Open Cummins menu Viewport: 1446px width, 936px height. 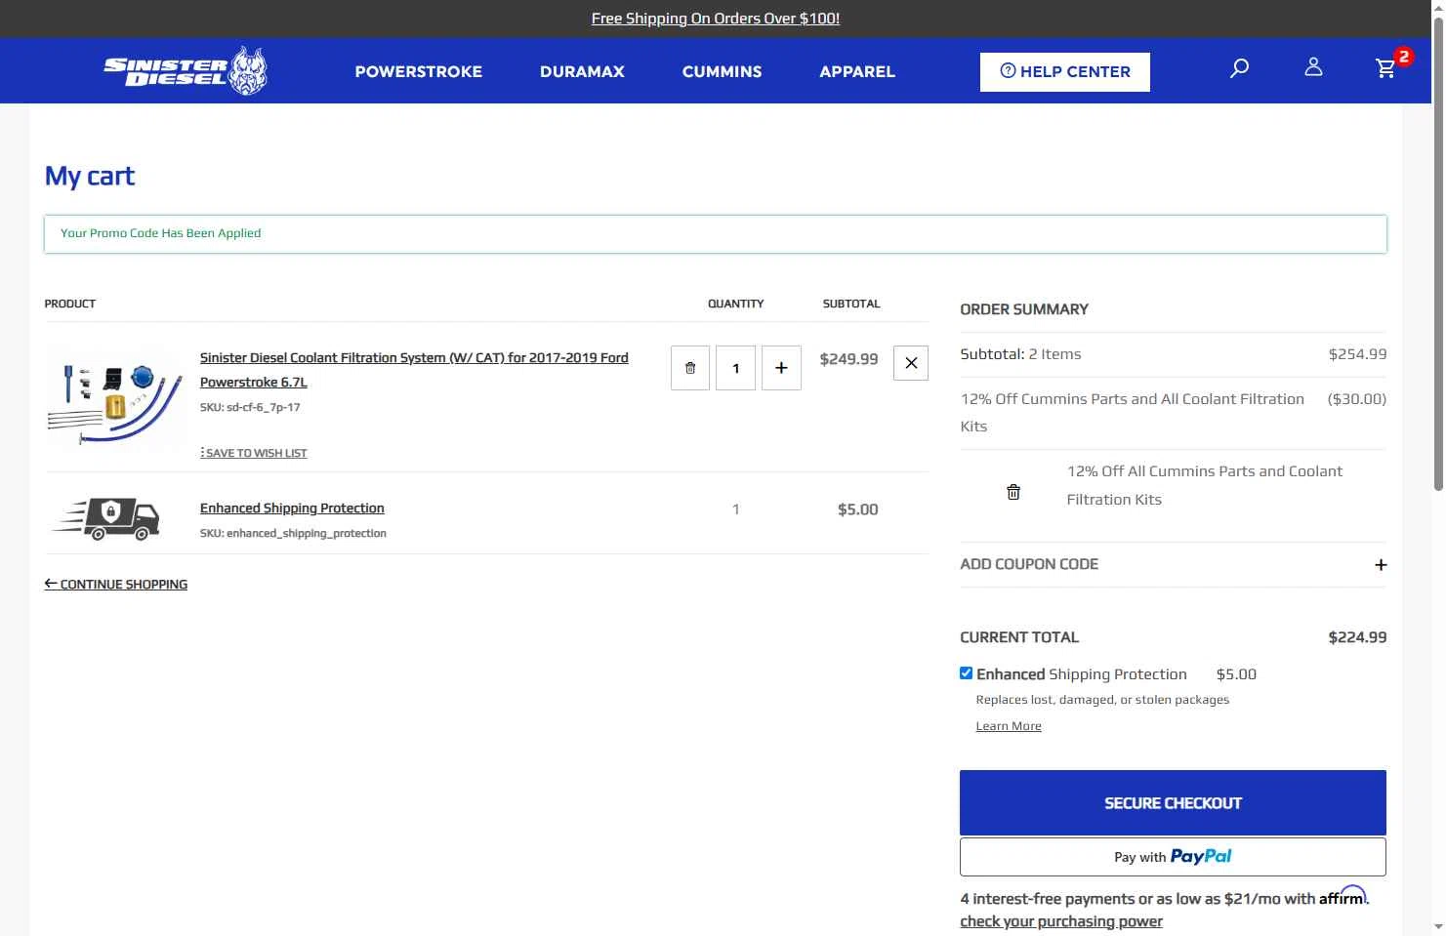click(722, 71)
